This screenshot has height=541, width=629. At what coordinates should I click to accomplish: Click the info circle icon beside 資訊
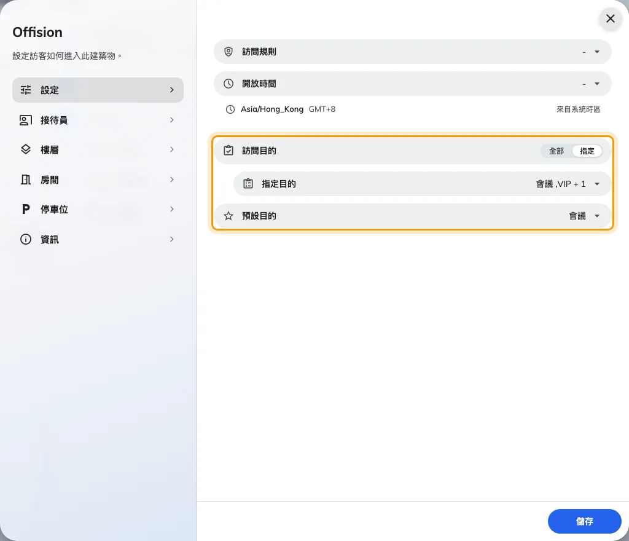[26, 239]
